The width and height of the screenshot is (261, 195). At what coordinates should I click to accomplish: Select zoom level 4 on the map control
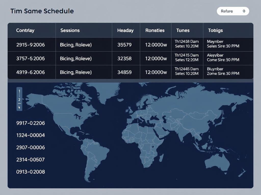click(19, 107)
